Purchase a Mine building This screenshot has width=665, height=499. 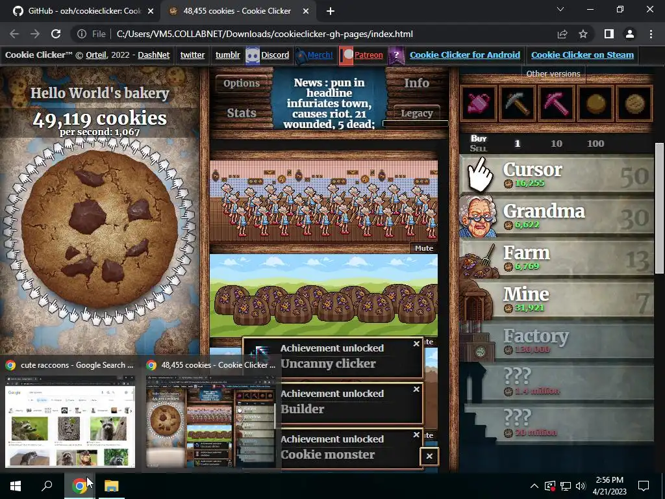tap(557, 300)
